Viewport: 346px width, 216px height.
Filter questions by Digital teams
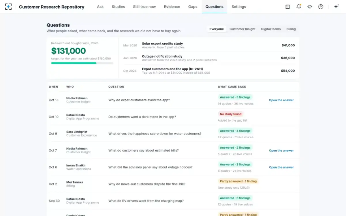tap(271, 29)
